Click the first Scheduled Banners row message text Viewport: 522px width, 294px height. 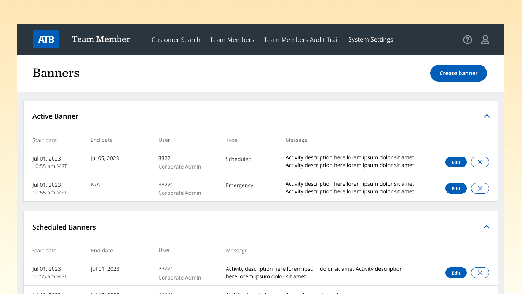[314, 273]
